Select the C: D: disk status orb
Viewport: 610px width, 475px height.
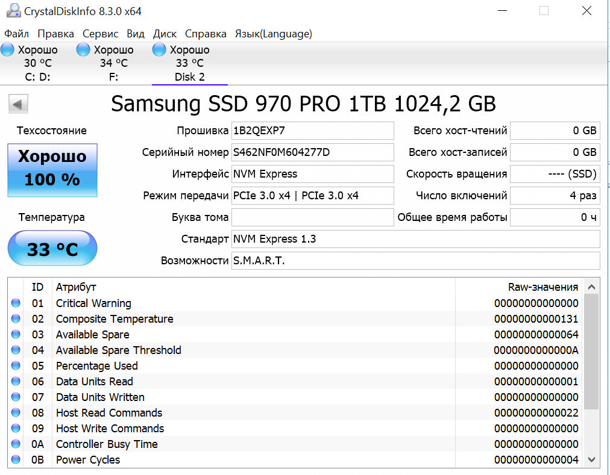pos(8,50)
